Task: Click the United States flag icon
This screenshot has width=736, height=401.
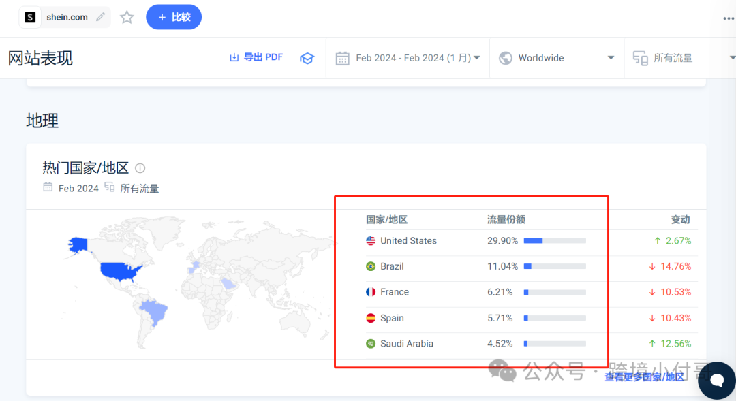Action: (370, 240)
